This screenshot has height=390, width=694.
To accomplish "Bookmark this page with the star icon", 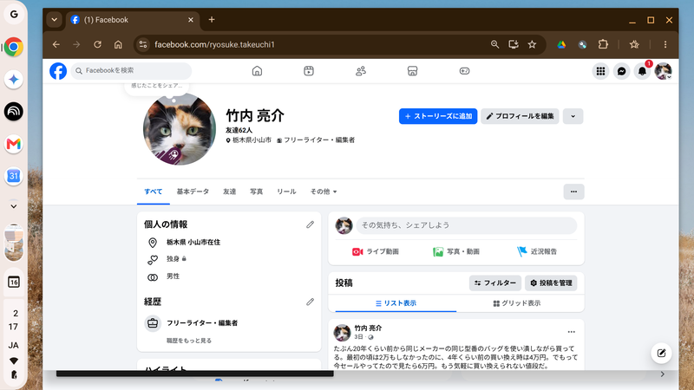I will (532, 44).
